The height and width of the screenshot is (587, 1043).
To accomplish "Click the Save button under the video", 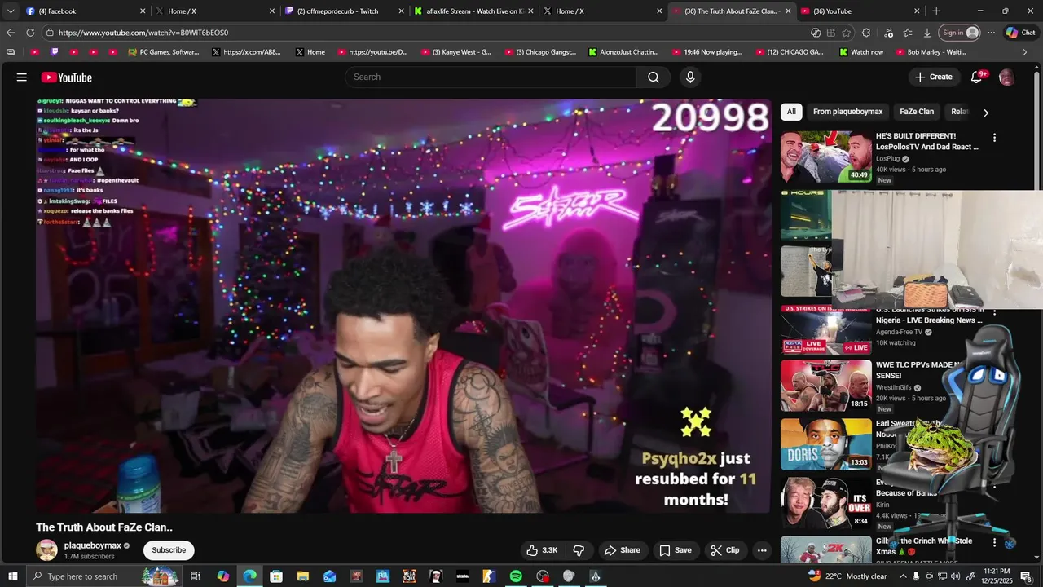I will coord(675,550).
